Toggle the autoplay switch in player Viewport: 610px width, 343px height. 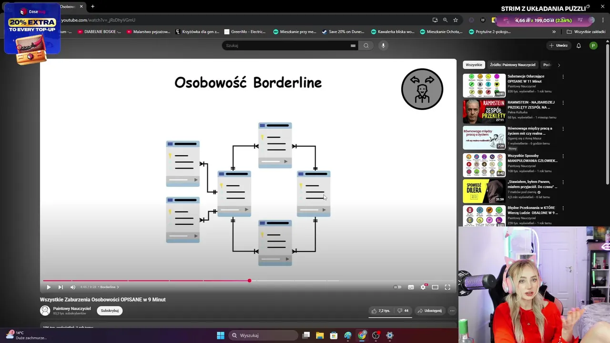pyautogui.click(x=397, y=287)
